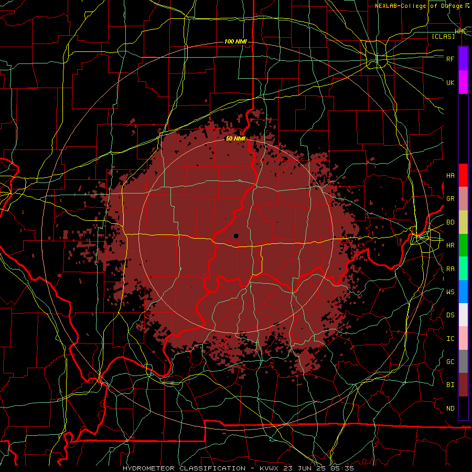Click the UK legend label
The image size is (472, 472).
pos(450,82)
